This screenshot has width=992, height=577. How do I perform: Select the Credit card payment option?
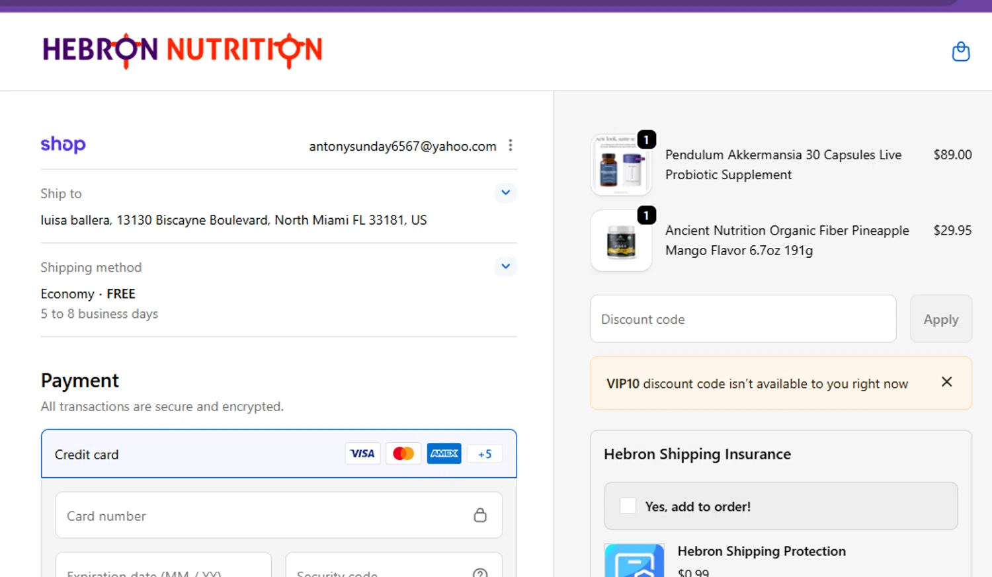tap(279, 454)
